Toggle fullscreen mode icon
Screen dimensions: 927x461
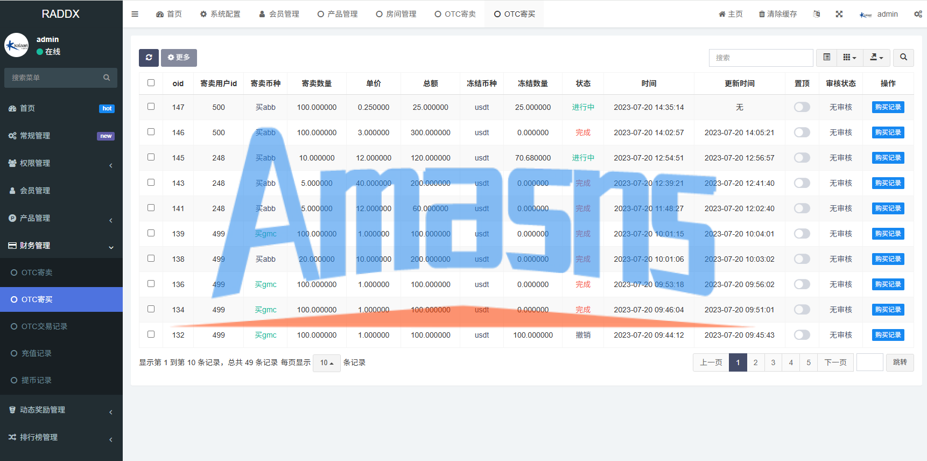tap(839, 14)
